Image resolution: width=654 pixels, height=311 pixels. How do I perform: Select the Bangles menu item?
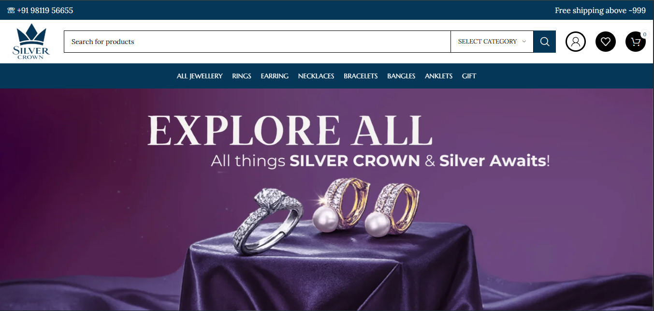click(401, 76)
